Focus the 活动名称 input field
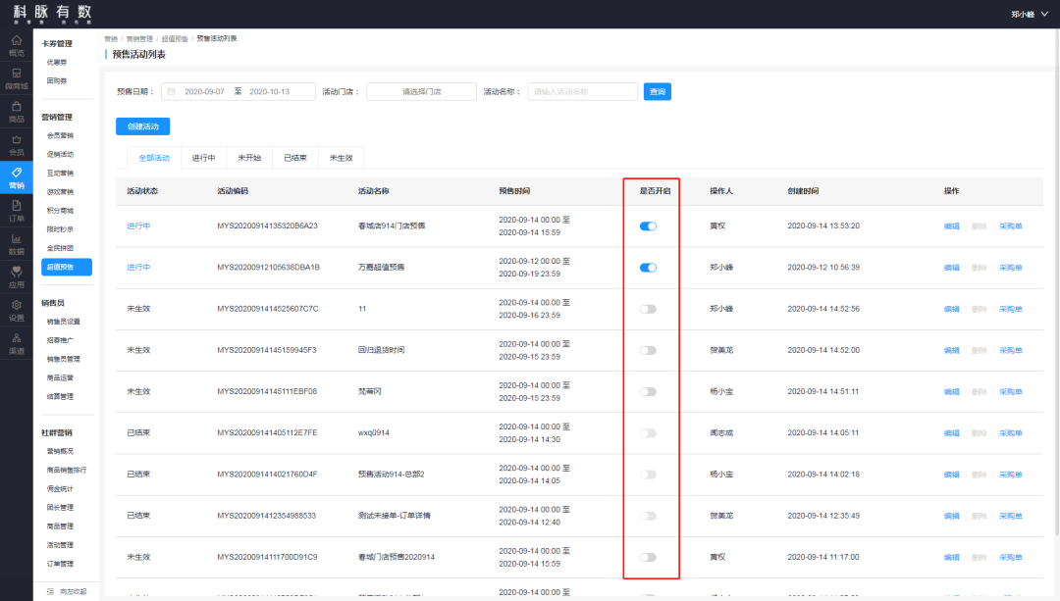Viewport: 1060px width, 601px height. coord(582,92)
